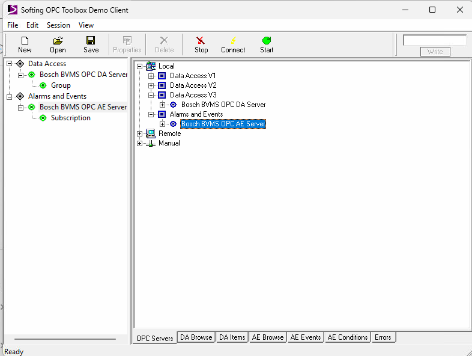Expand the Data Access V1 node
472x356 pixels.
[x=151, y=76]
